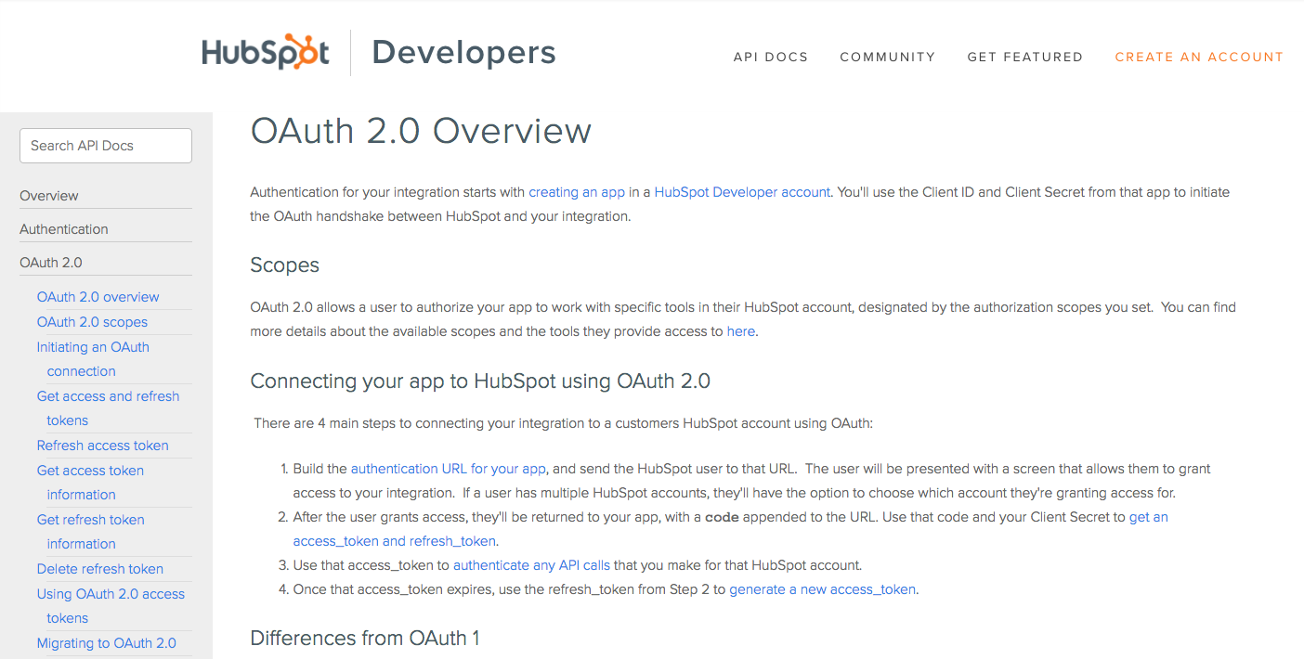Select OAuth 2.0 overview sidebar link

coord(98,297)
